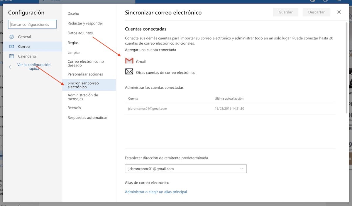Focus the Buscar configuraciones search field
Viewport: 352px width, 206px height.
point(32,24)
